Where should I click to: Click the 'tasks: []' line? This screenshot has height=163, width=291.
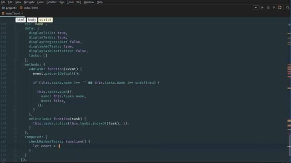(x=38, y=55)
